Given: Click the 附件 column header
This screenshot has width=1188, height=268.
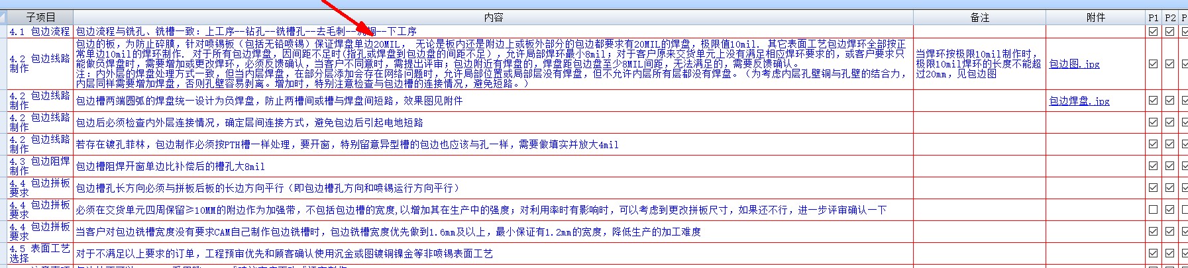Looking at the screenshot, I should pyautogui.click(x=1096, y=17).
